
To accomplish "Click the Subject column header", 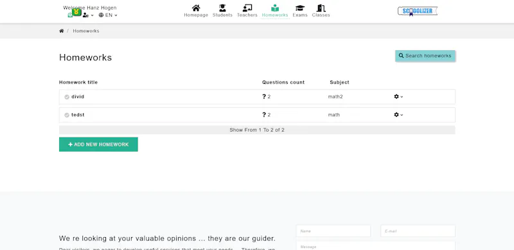I will point(340,82).
